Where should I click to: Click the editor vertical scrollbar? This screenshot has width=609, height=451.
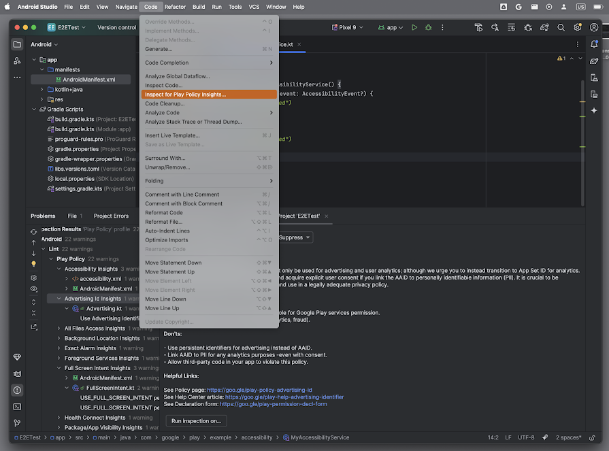coord(582,142)
